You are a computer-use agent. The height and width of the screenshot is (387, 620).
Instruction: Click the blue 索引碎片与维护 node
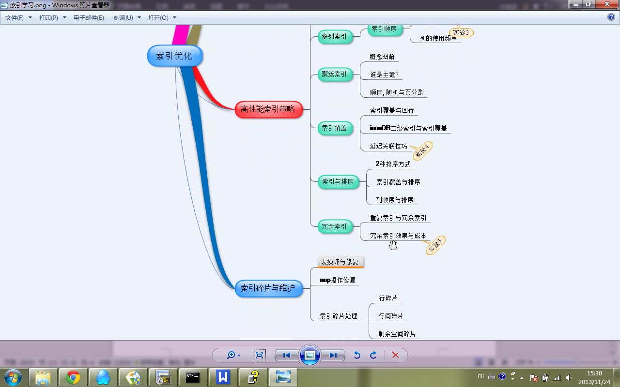268,288
